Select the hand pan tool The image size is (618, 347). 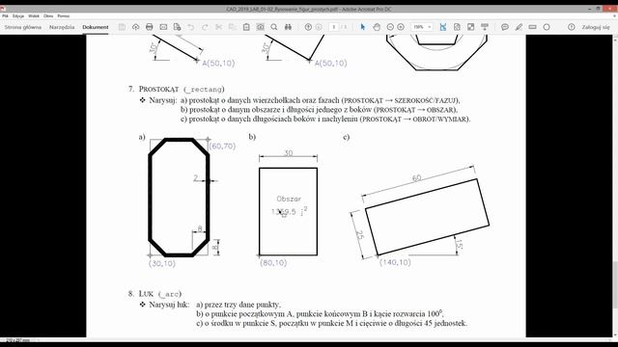[x=377, y=27]
